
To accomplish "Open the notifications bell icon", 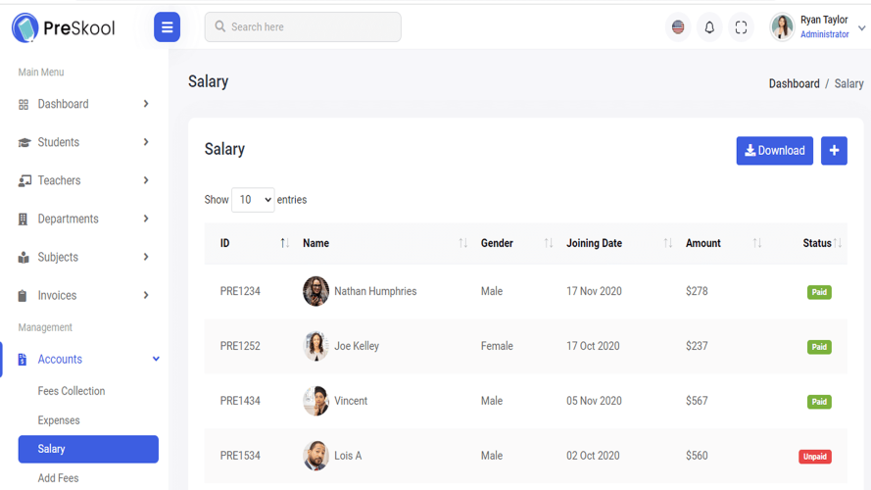I will point(709,27).
